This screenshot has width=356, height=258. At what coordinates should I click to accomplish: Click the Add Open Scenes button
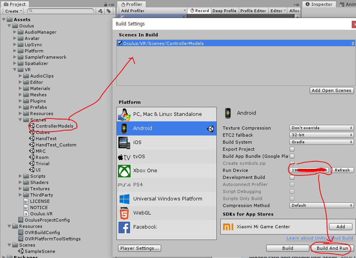click(x=331, y=90)
